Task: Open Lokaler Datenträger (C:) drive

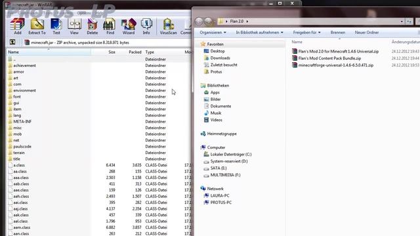Action: point(231,155)
